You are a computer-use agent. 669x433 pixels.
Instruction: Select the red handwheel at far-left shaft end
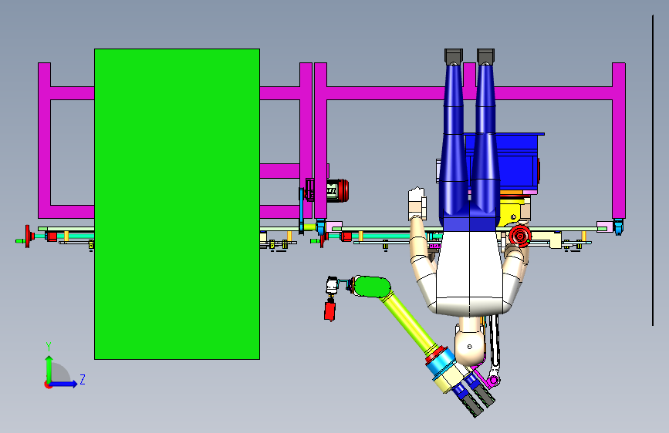(x=28, y=236)
